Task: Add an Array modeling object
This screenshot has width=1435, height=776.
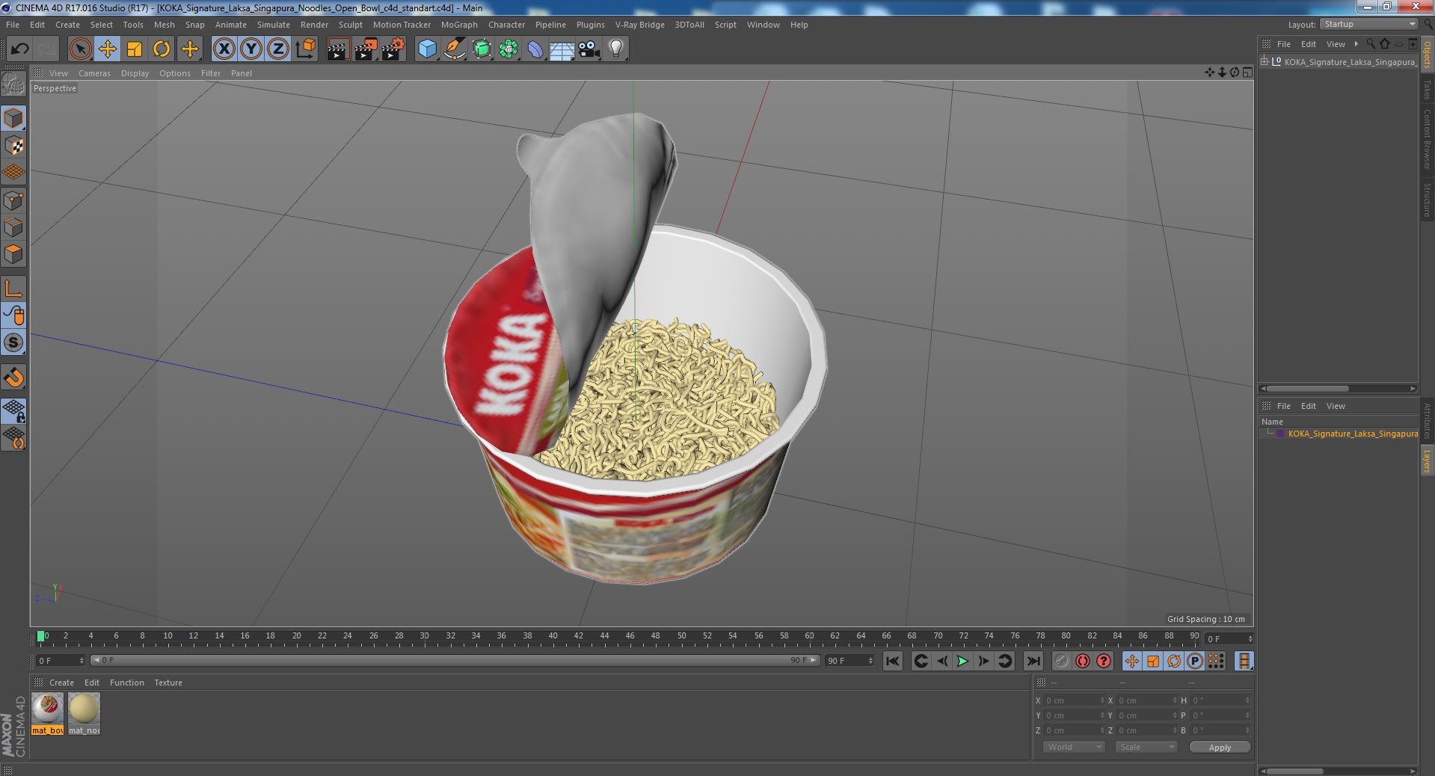Action: coord(508,49)
